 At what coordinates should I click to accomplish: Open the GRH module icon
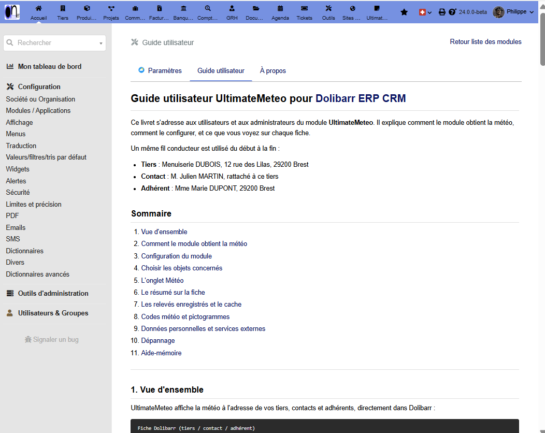click(232, 8)
